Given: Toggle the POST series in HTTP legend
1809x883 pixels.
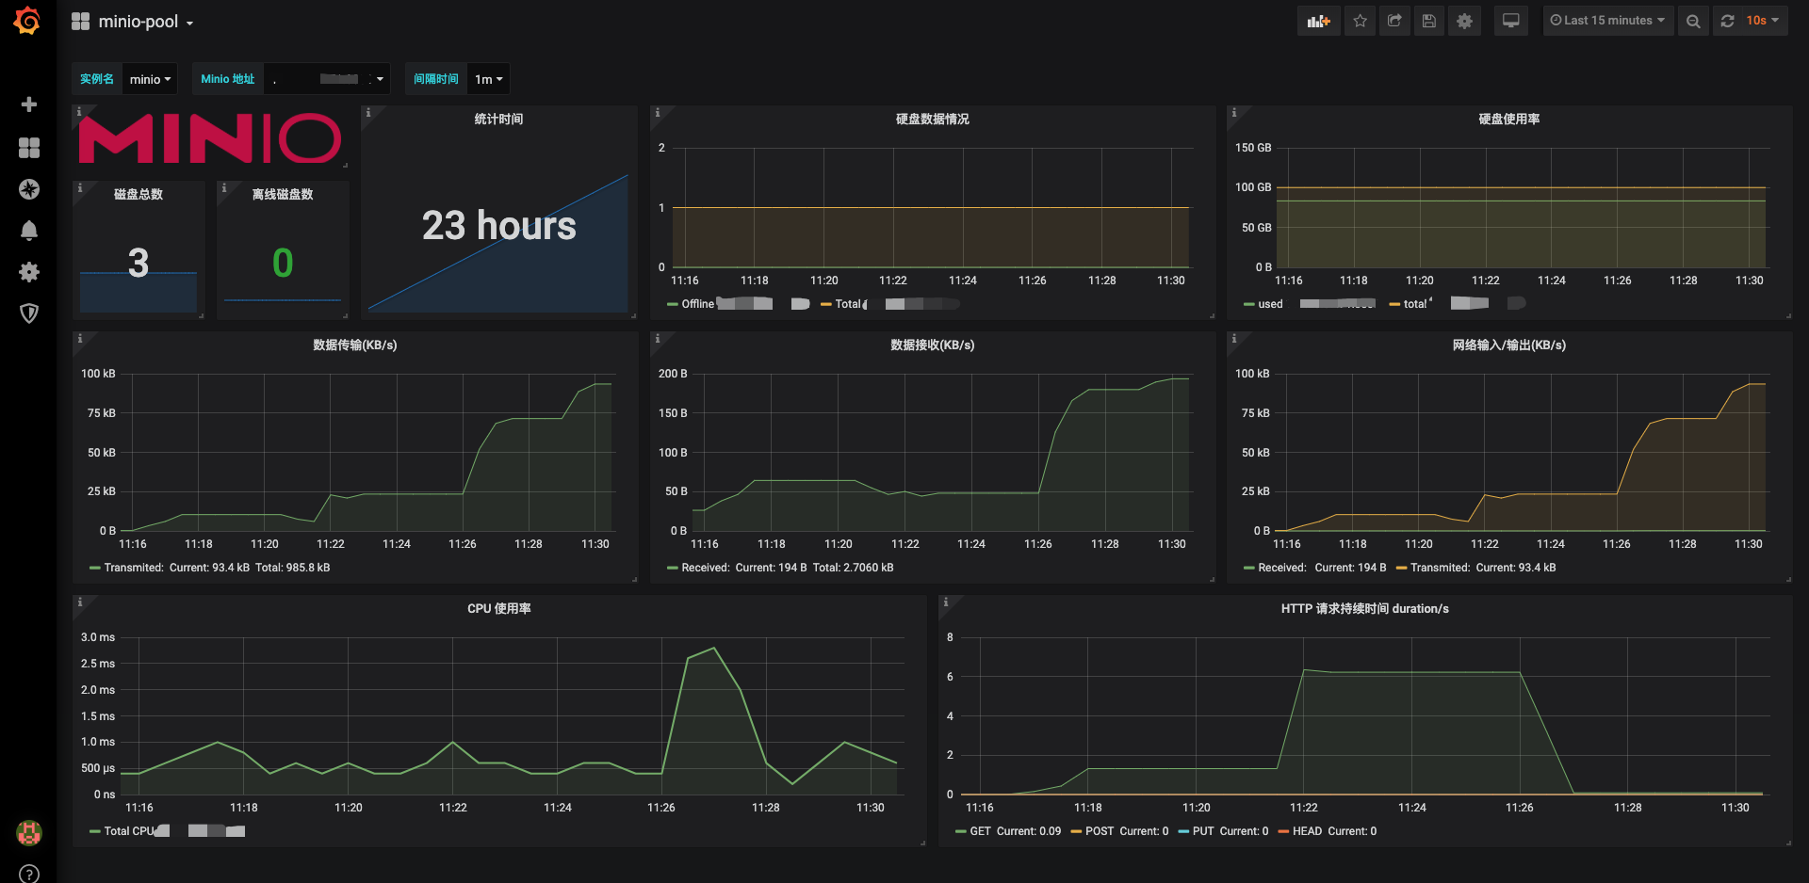Looking at the screenshot, I should (1100, 831).
